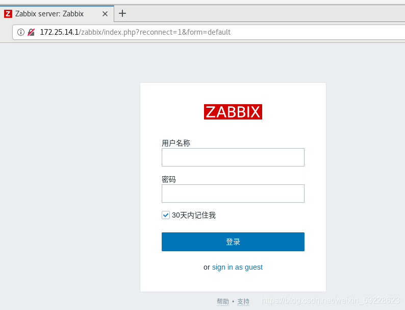This screenshot has width=405, height=310.
Task: Open a new browser tab
Action: click(122, 13)
